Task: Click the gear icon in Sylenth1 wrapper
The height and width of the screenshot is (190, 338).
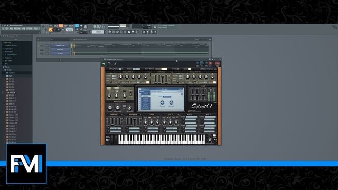Action: tap(110, 64)
